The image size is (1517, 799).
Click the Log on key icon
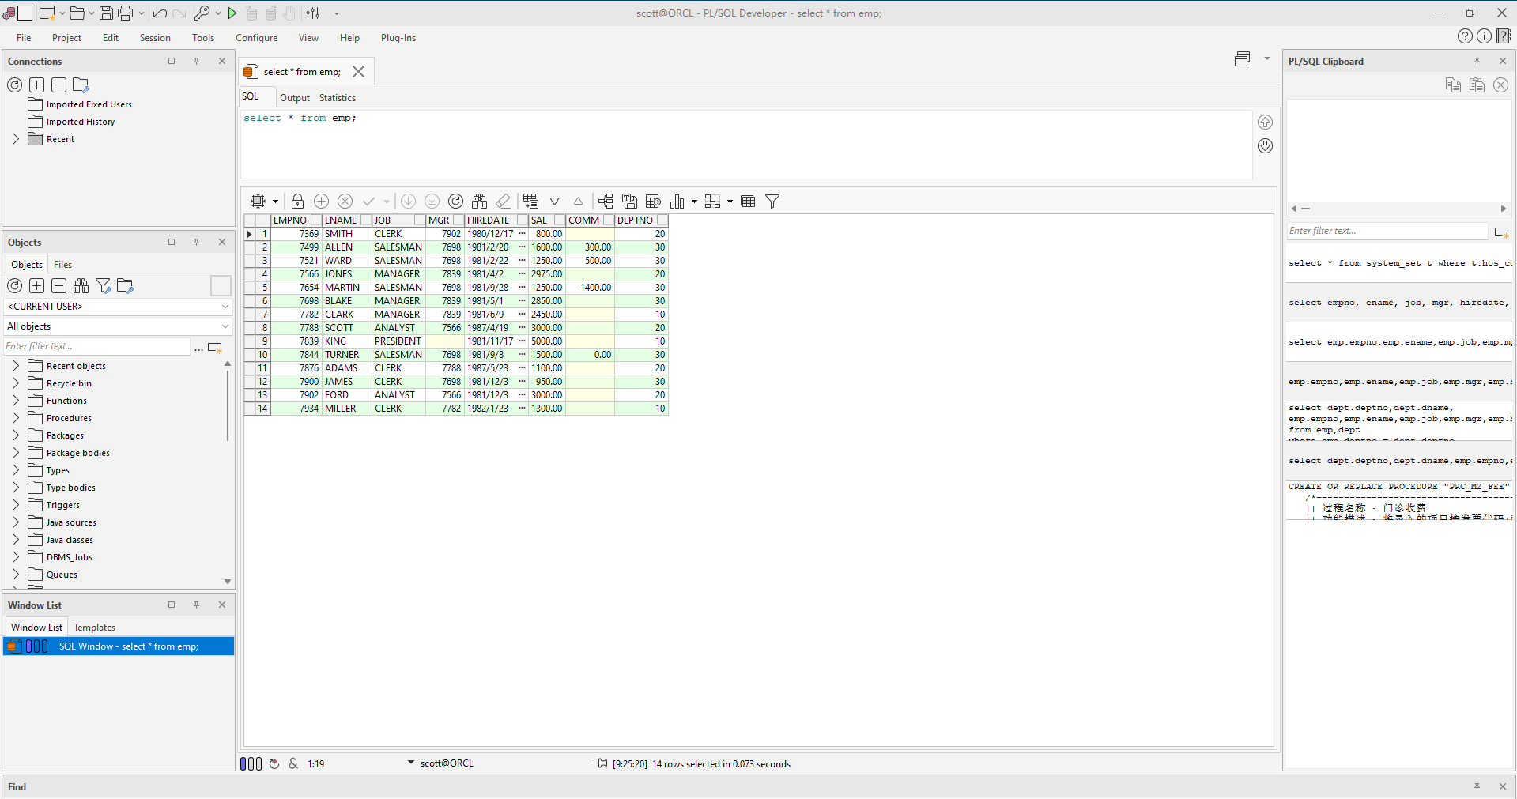[x=202, y=13]
